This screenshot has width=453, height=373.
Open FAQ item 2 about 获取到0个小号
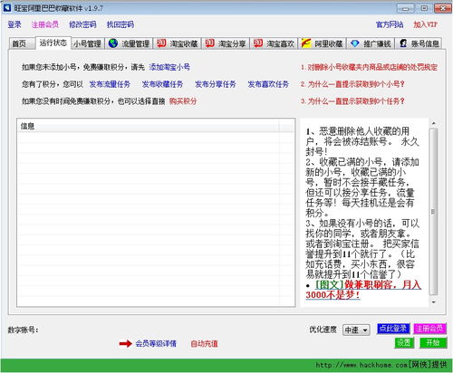[352, 84]
